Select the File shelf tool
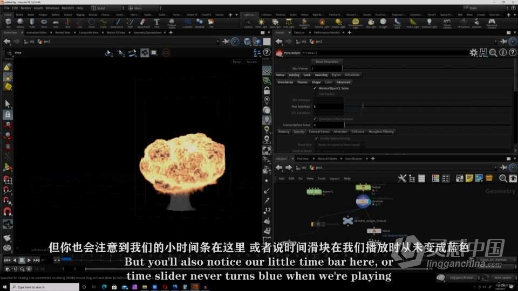The width and height of the screenshot is (518, 291). click(212, 23)
